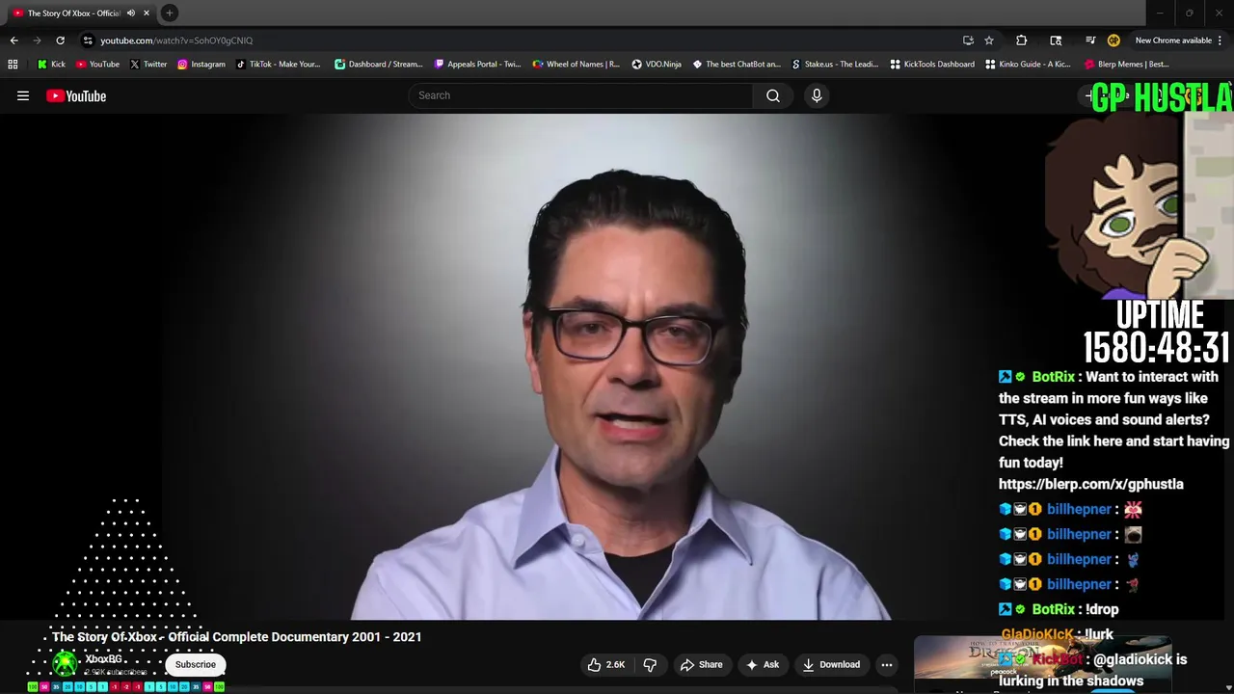Click blerp.com/x/gphustla link in chat
1234x694 pixels.
point(1091,484)
